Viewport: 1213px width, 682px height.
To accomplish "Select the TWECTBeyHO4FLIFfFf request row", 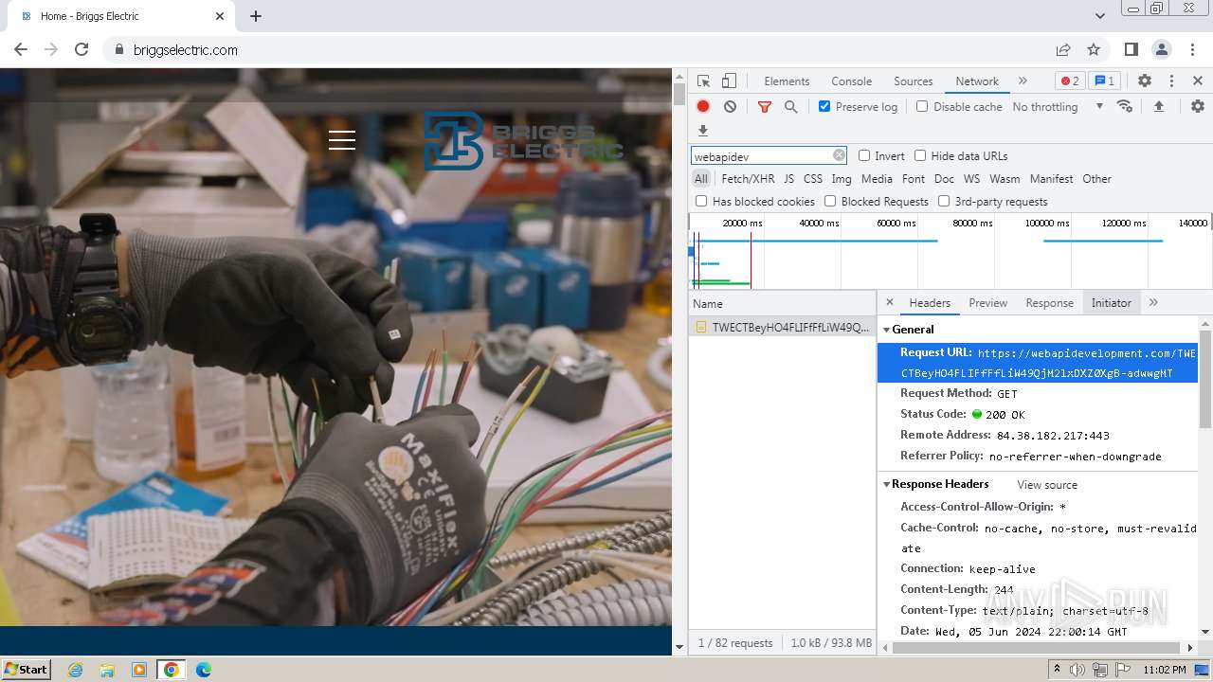I will point(782,328).
